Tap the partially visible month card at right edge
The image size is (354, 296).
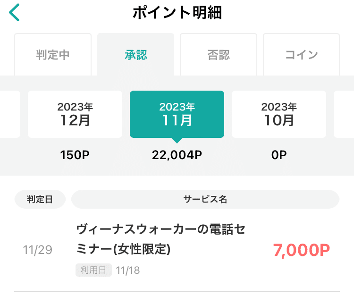pos(344,114)
